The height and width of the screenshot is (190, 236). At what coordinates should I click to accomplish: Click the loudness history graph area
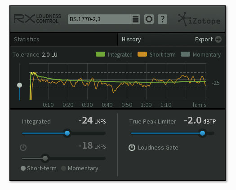(117, 82)
